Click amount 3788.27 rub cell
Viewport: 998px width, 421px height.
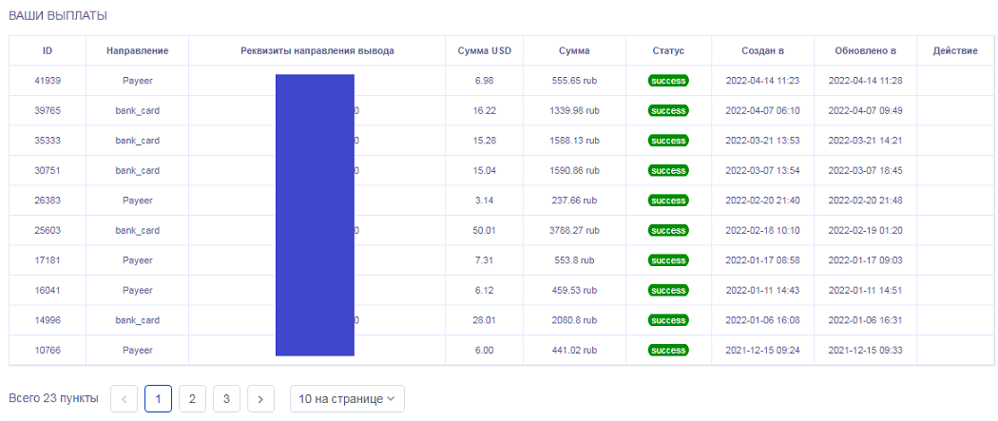tap(574, 230)
